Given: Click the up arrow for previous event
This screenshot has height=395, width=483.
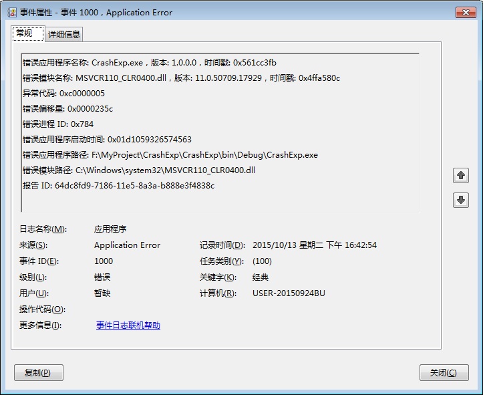Looking at the screenshot, I should (461, 176).
